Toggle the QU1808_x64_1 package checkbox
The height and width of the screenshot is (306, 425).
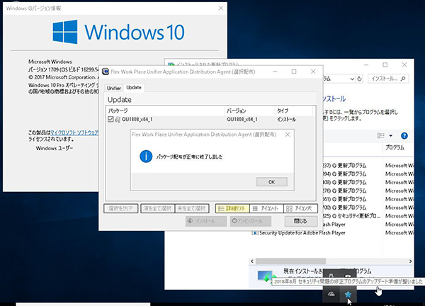pos(110,119)
